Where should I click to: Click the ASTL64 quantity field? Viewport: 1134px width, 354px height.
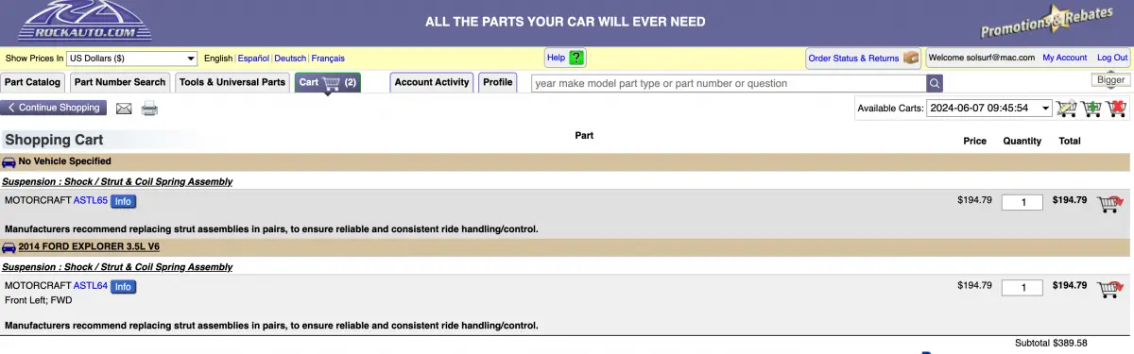[1022, 288]
